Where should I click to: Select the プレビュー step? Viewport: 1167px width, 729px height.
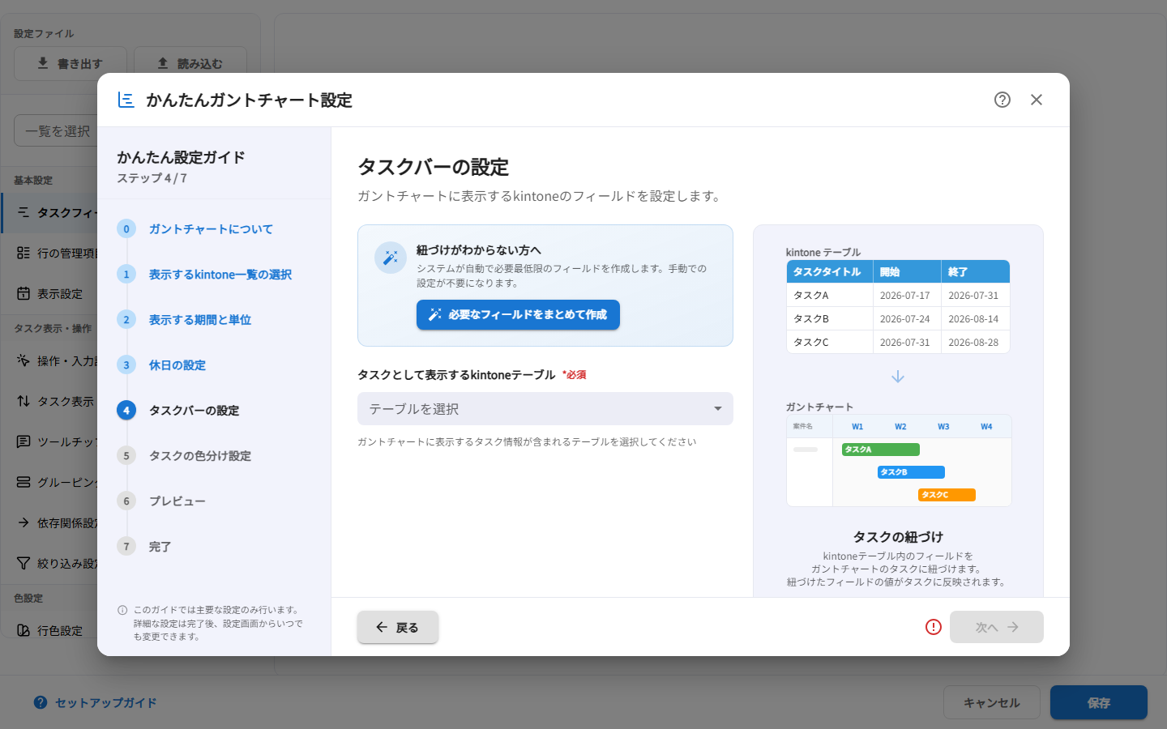pyautogui.click(x=177, y=501)
